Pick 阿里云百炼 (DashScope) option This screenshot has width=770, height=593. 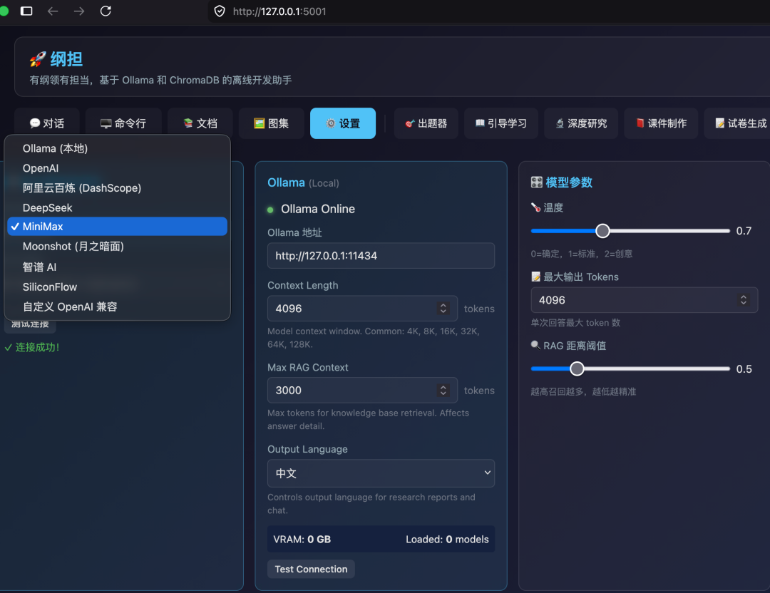pyautogui.click(x=118, y=188)
